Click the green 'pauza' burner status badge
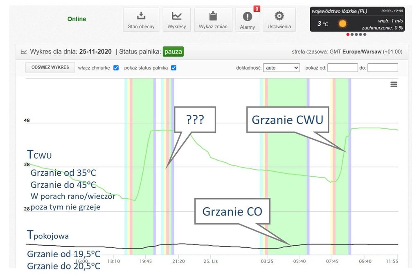 [173, 52]
